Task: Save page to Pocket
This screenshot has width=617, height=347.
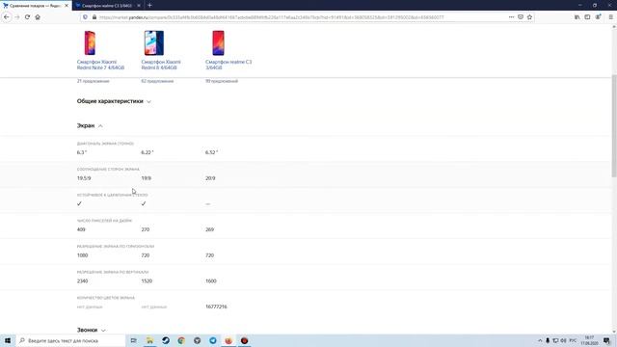Action: [521, 17]
